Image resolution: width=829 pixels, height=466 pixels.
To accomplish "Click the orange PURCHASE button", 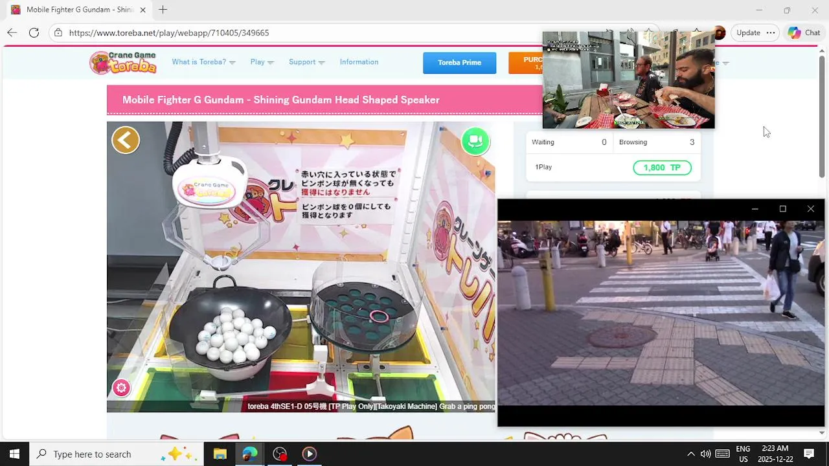I will pos(525,63).
